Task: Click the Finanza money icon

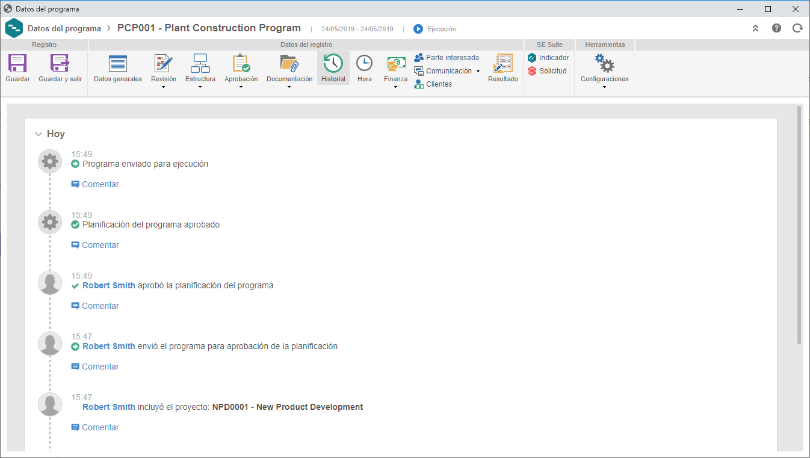Action: (396, 64)
